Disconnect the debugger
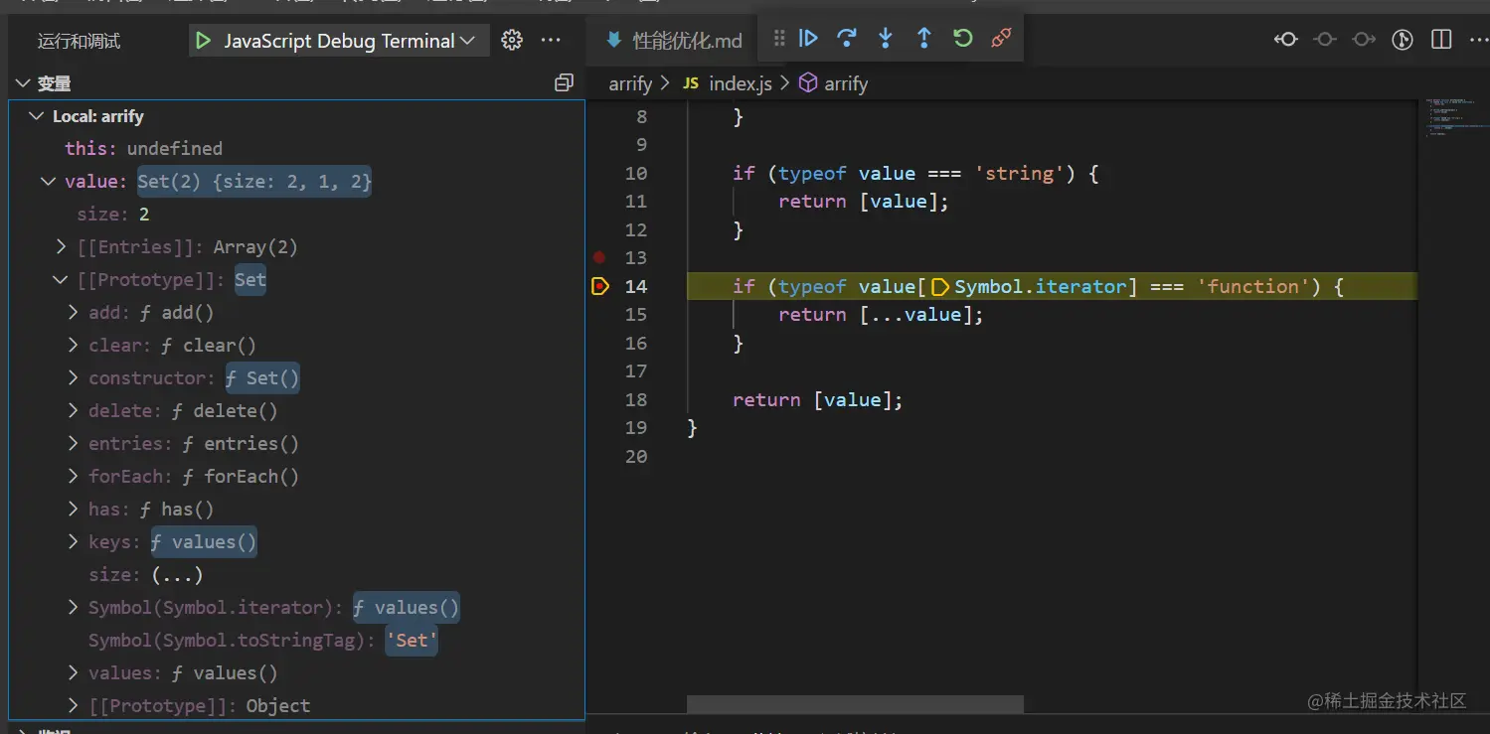 [1001, 38]
